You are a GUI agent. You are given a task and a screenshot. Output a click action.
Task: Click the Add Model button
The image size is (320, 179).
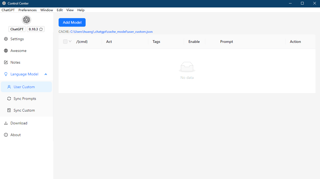click(x=72, y=22)
